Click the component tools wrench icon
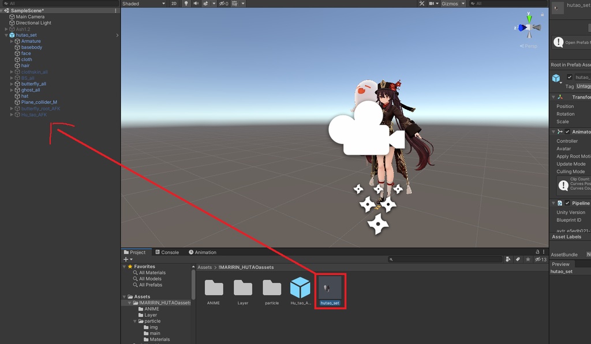The image size is (591, 344). (x=422, y=3)
